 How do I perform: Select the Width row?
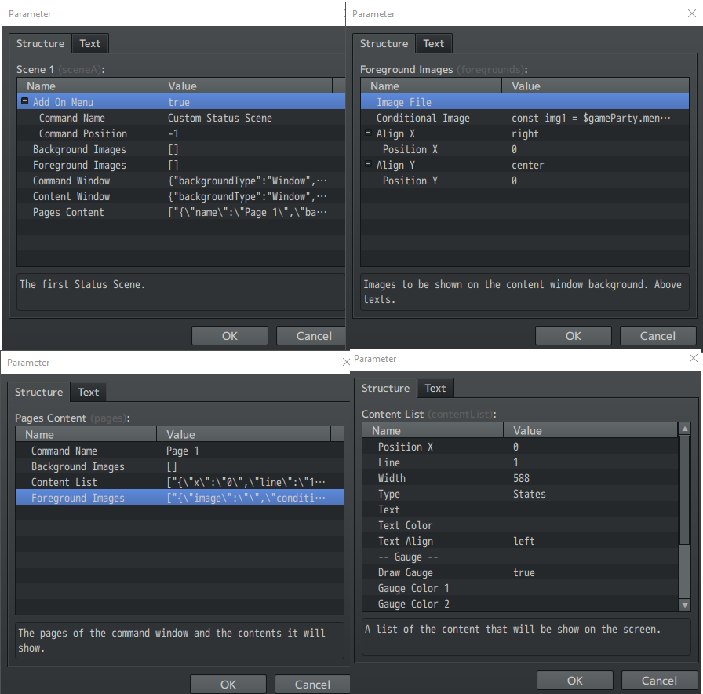pyautogui.click(x=520, y=478)
